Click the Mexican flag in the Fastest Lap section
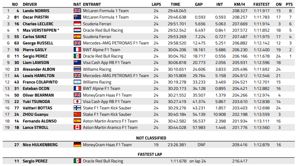The width and height of the screenshot is (299, 166). point(77,161)
